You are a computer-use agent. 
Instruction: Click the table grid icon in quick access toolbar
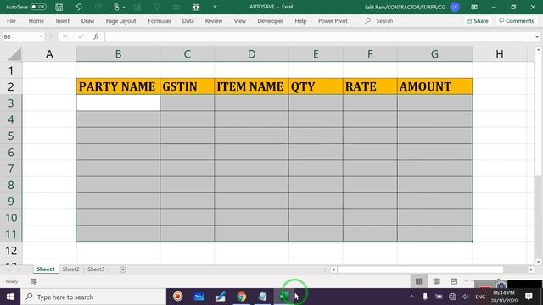pos(196,7)
